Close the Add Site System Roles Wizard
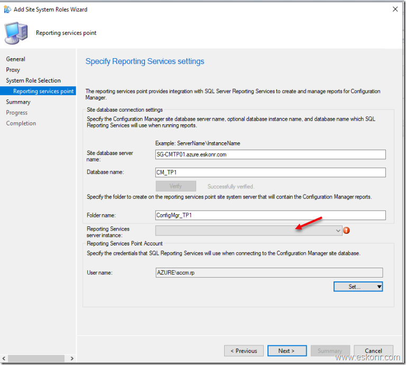Image resolution: width=406 pixels, height=365 pixels. [394, 10]
